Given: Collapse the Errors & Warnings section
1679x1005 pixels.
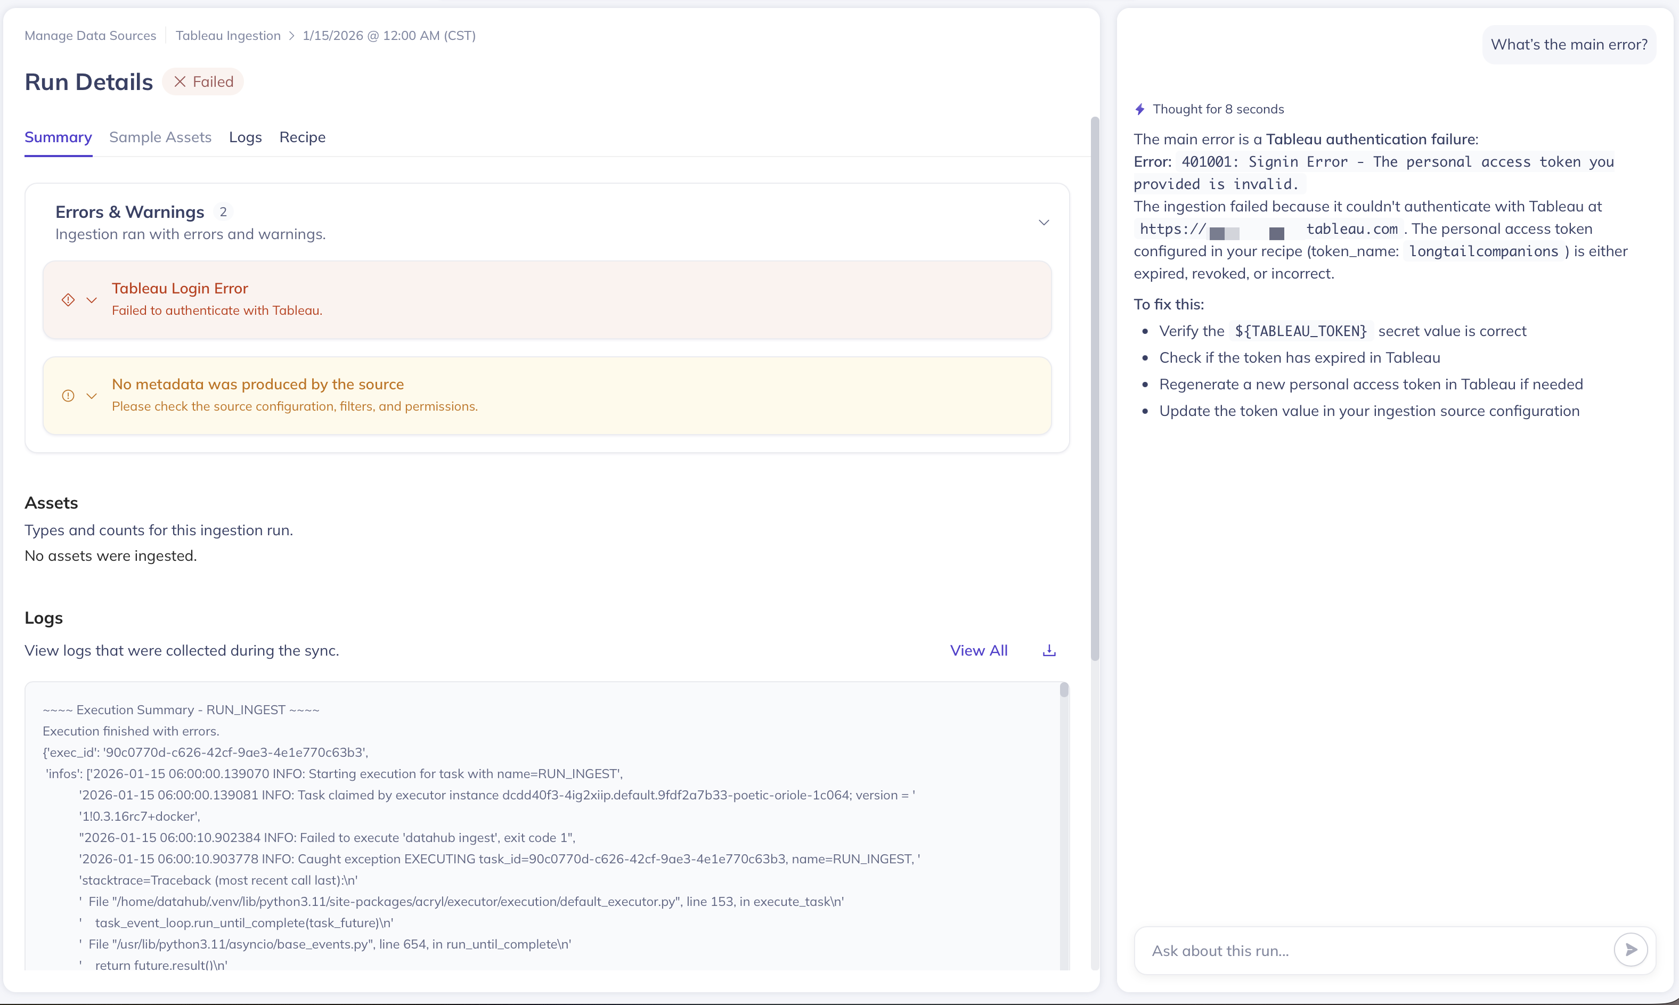Looking at the screenshot, I should (1044, 222).
